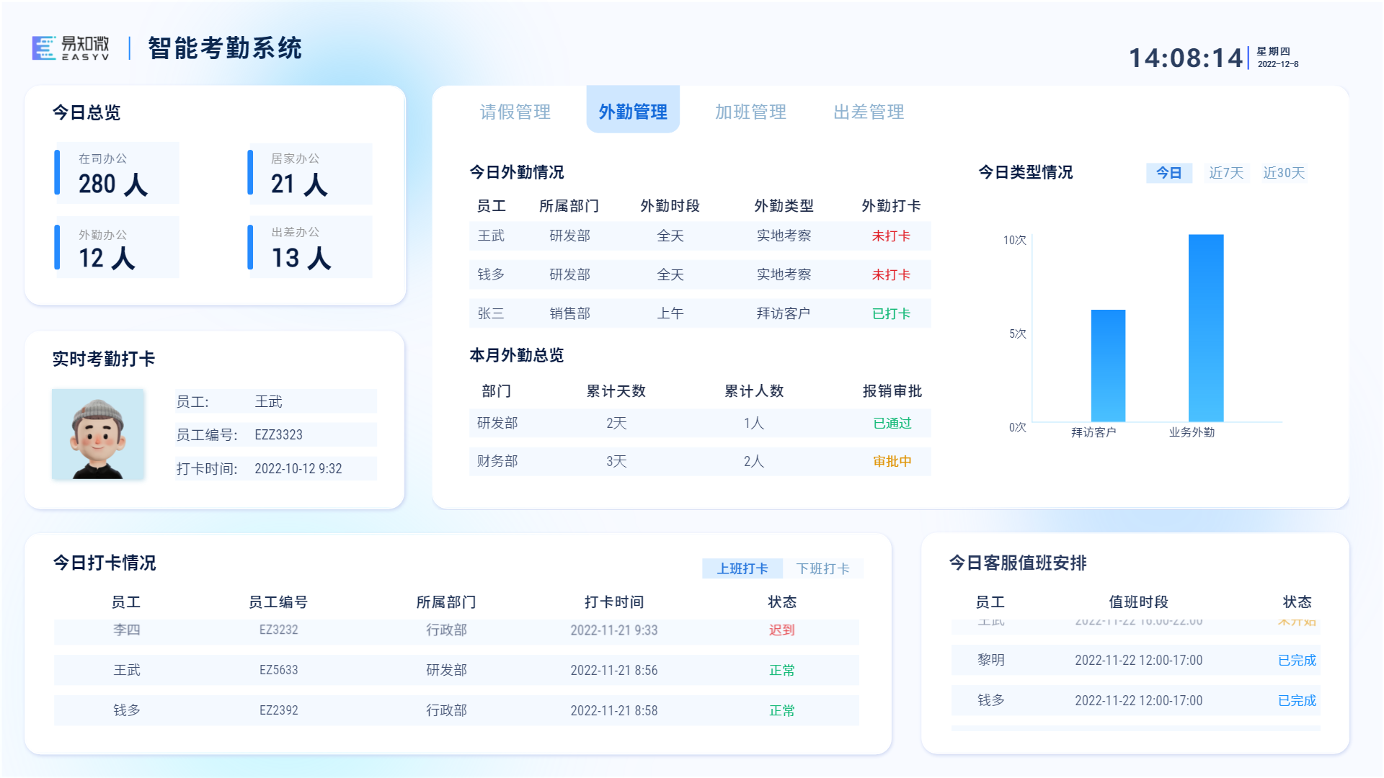The width and height of the screenshot is (1384, 778).
Task: Open the 出差管理 tab
Action: coord(869,112)
